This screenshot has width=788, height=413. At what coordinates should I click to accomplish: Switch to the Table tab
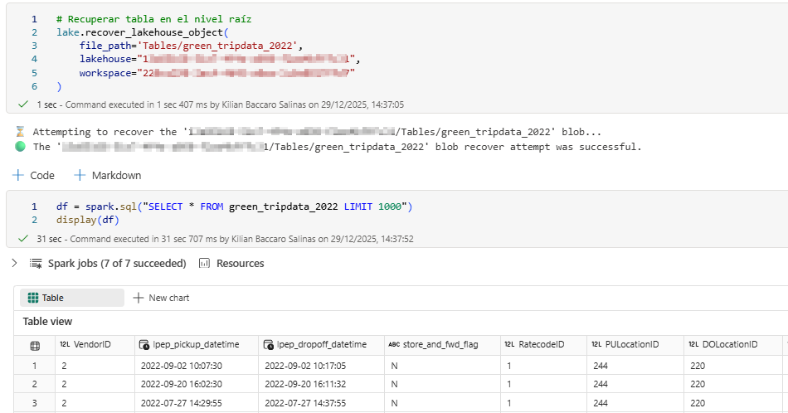point(72,298)
